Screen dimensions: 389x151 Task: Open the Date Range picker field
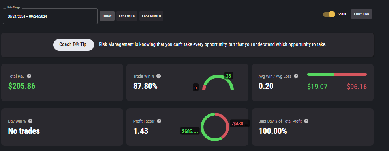click(x=50, y=16)
